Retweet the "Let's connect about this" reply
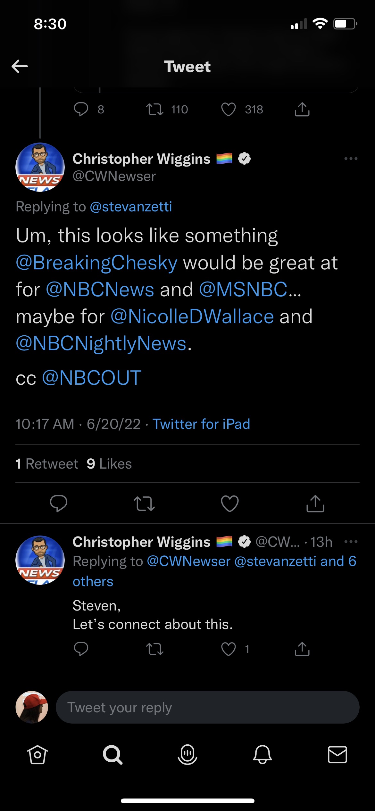The height and width of the screenshot is (811, 375). (155, 649)
